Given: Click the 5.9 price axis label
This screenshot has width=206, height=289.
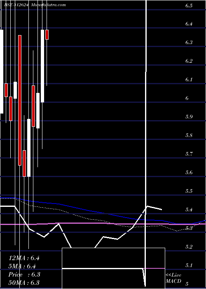Looking at the screenshot, I should [x=189, y=117].
